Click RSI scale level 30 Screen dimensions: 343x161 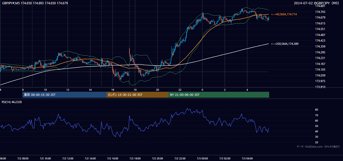point(316,137)
